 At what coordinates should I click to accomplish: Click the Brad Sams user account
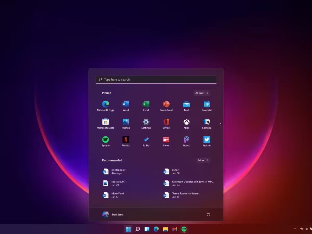pos(113,214)
